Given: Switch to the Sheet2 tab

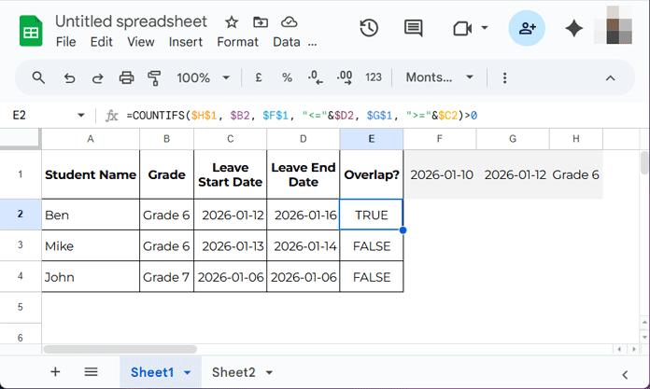Looking at the screenshot, I should (x=233, y=372).
